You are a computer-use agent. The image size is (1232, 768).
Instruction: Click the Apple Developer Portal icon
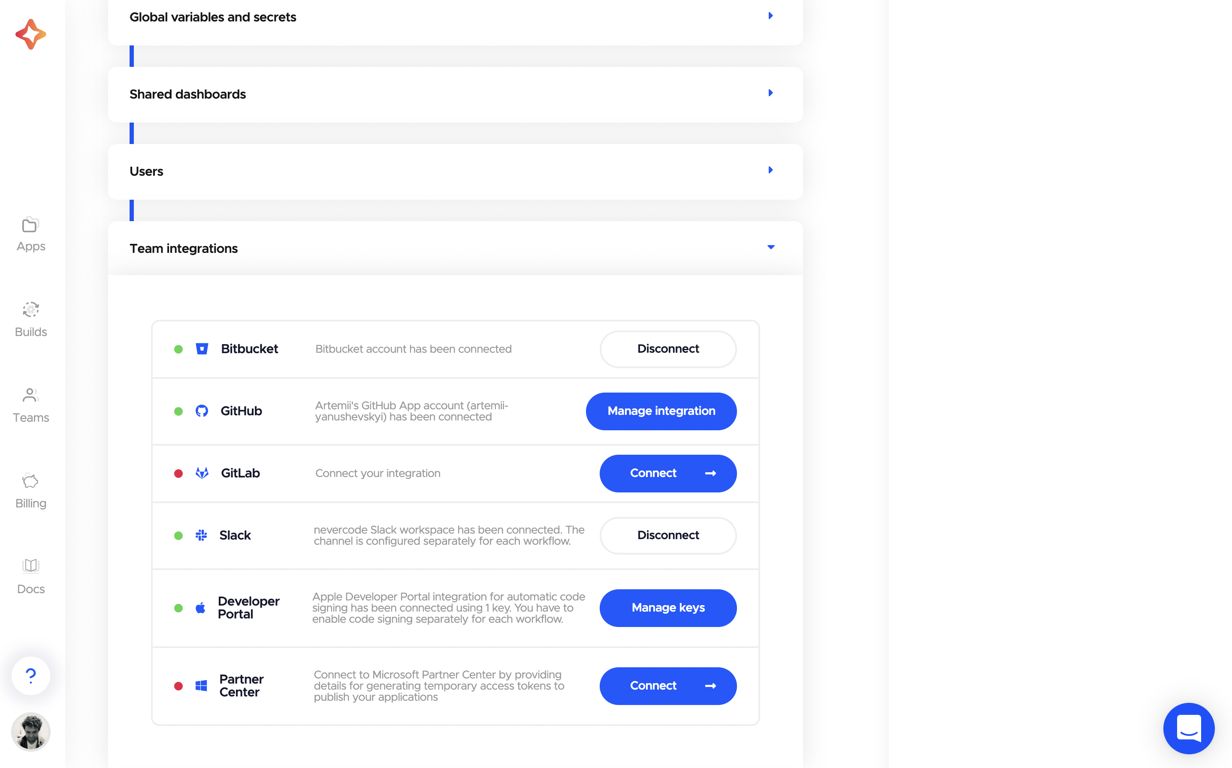click(201, 607)
